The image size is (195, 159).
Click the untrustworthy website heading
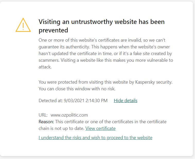click(101, 26)
